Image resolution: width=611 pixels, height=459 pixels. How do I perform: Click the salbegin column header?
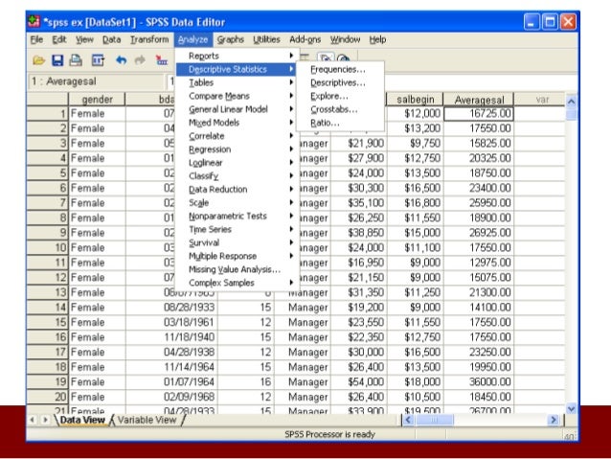point(415,100)
